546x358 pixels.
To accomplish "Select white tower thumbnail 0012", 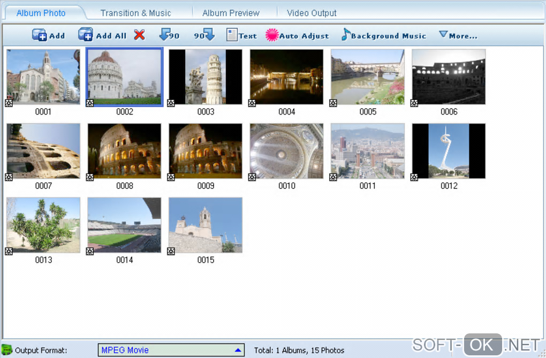I will coord(449,151).
